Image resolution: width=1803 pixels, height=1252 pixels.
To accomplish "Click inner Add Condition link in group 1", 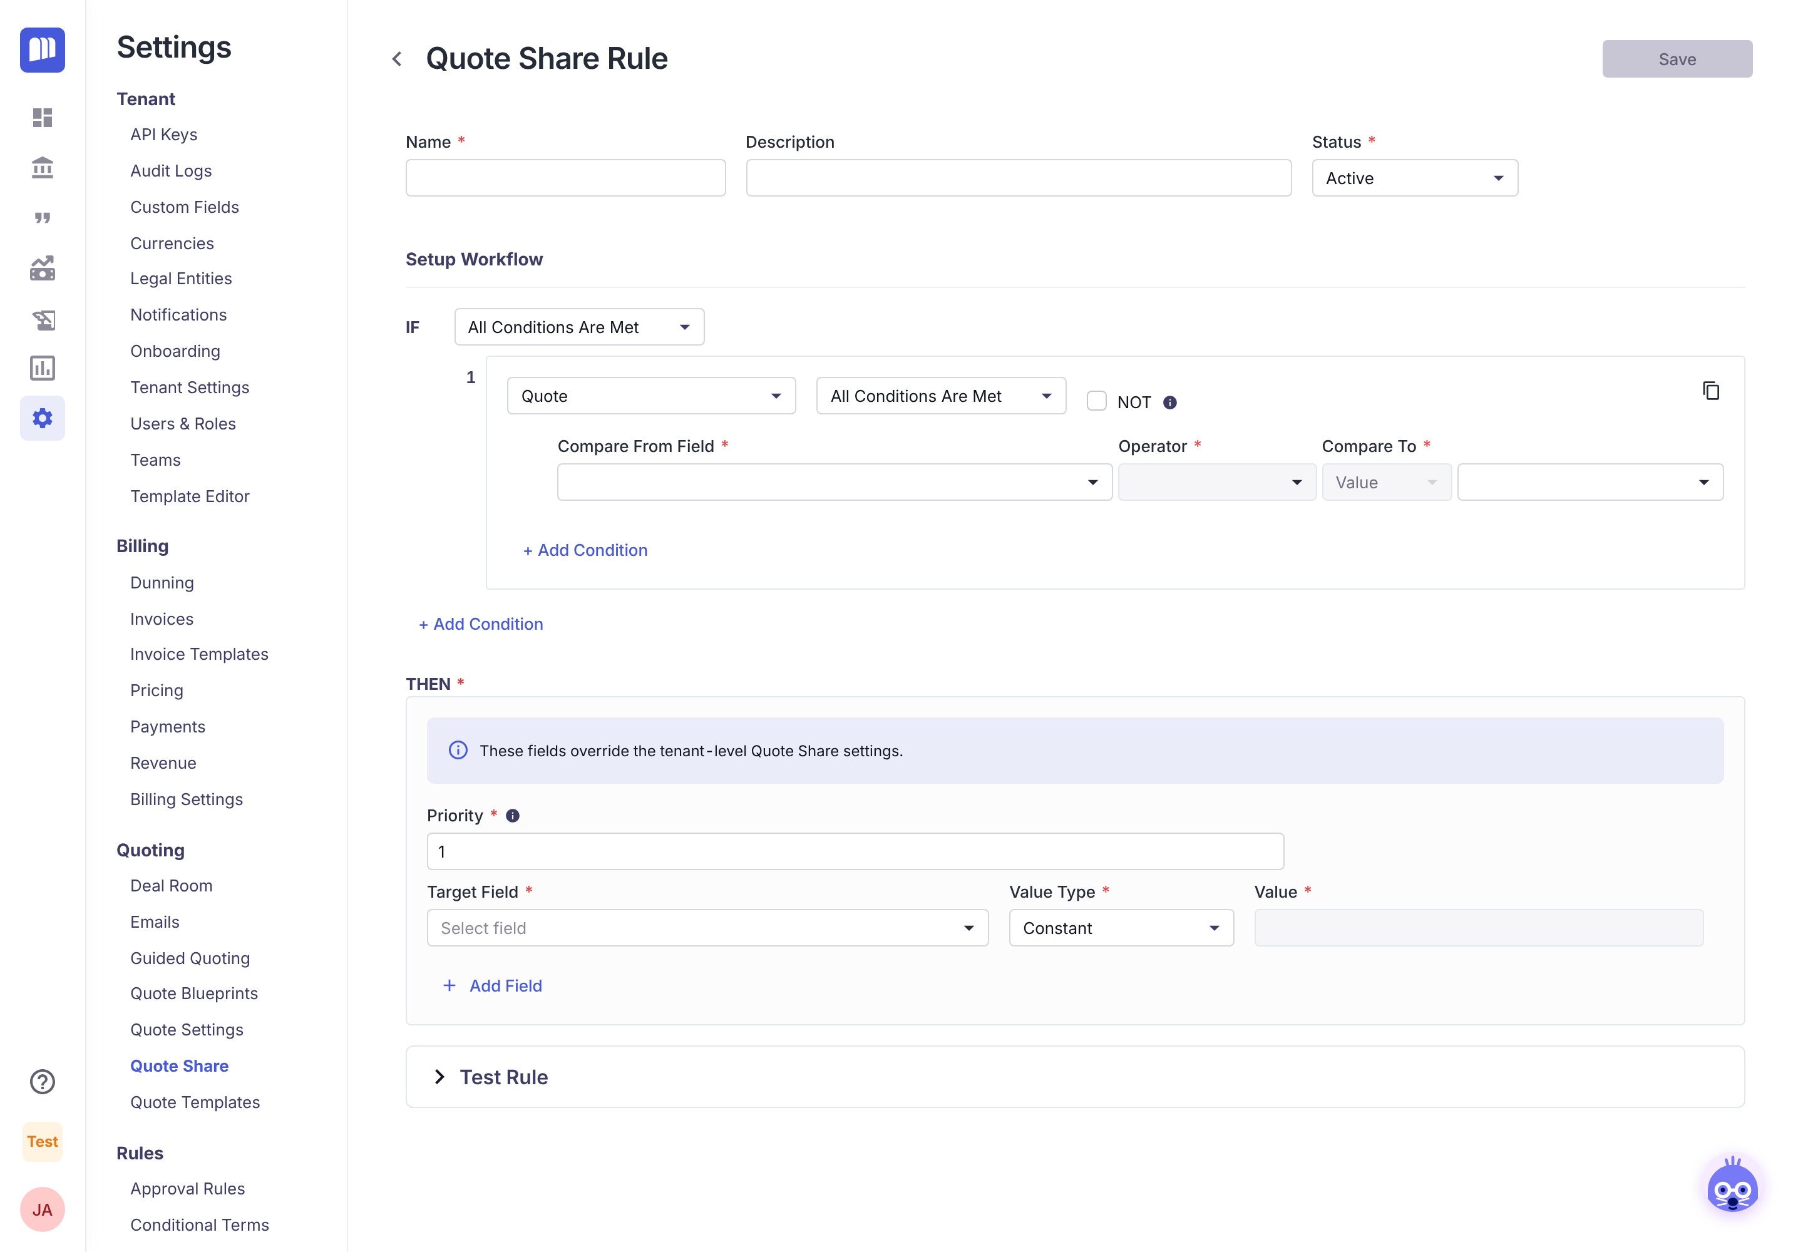I will coord(585,550).
